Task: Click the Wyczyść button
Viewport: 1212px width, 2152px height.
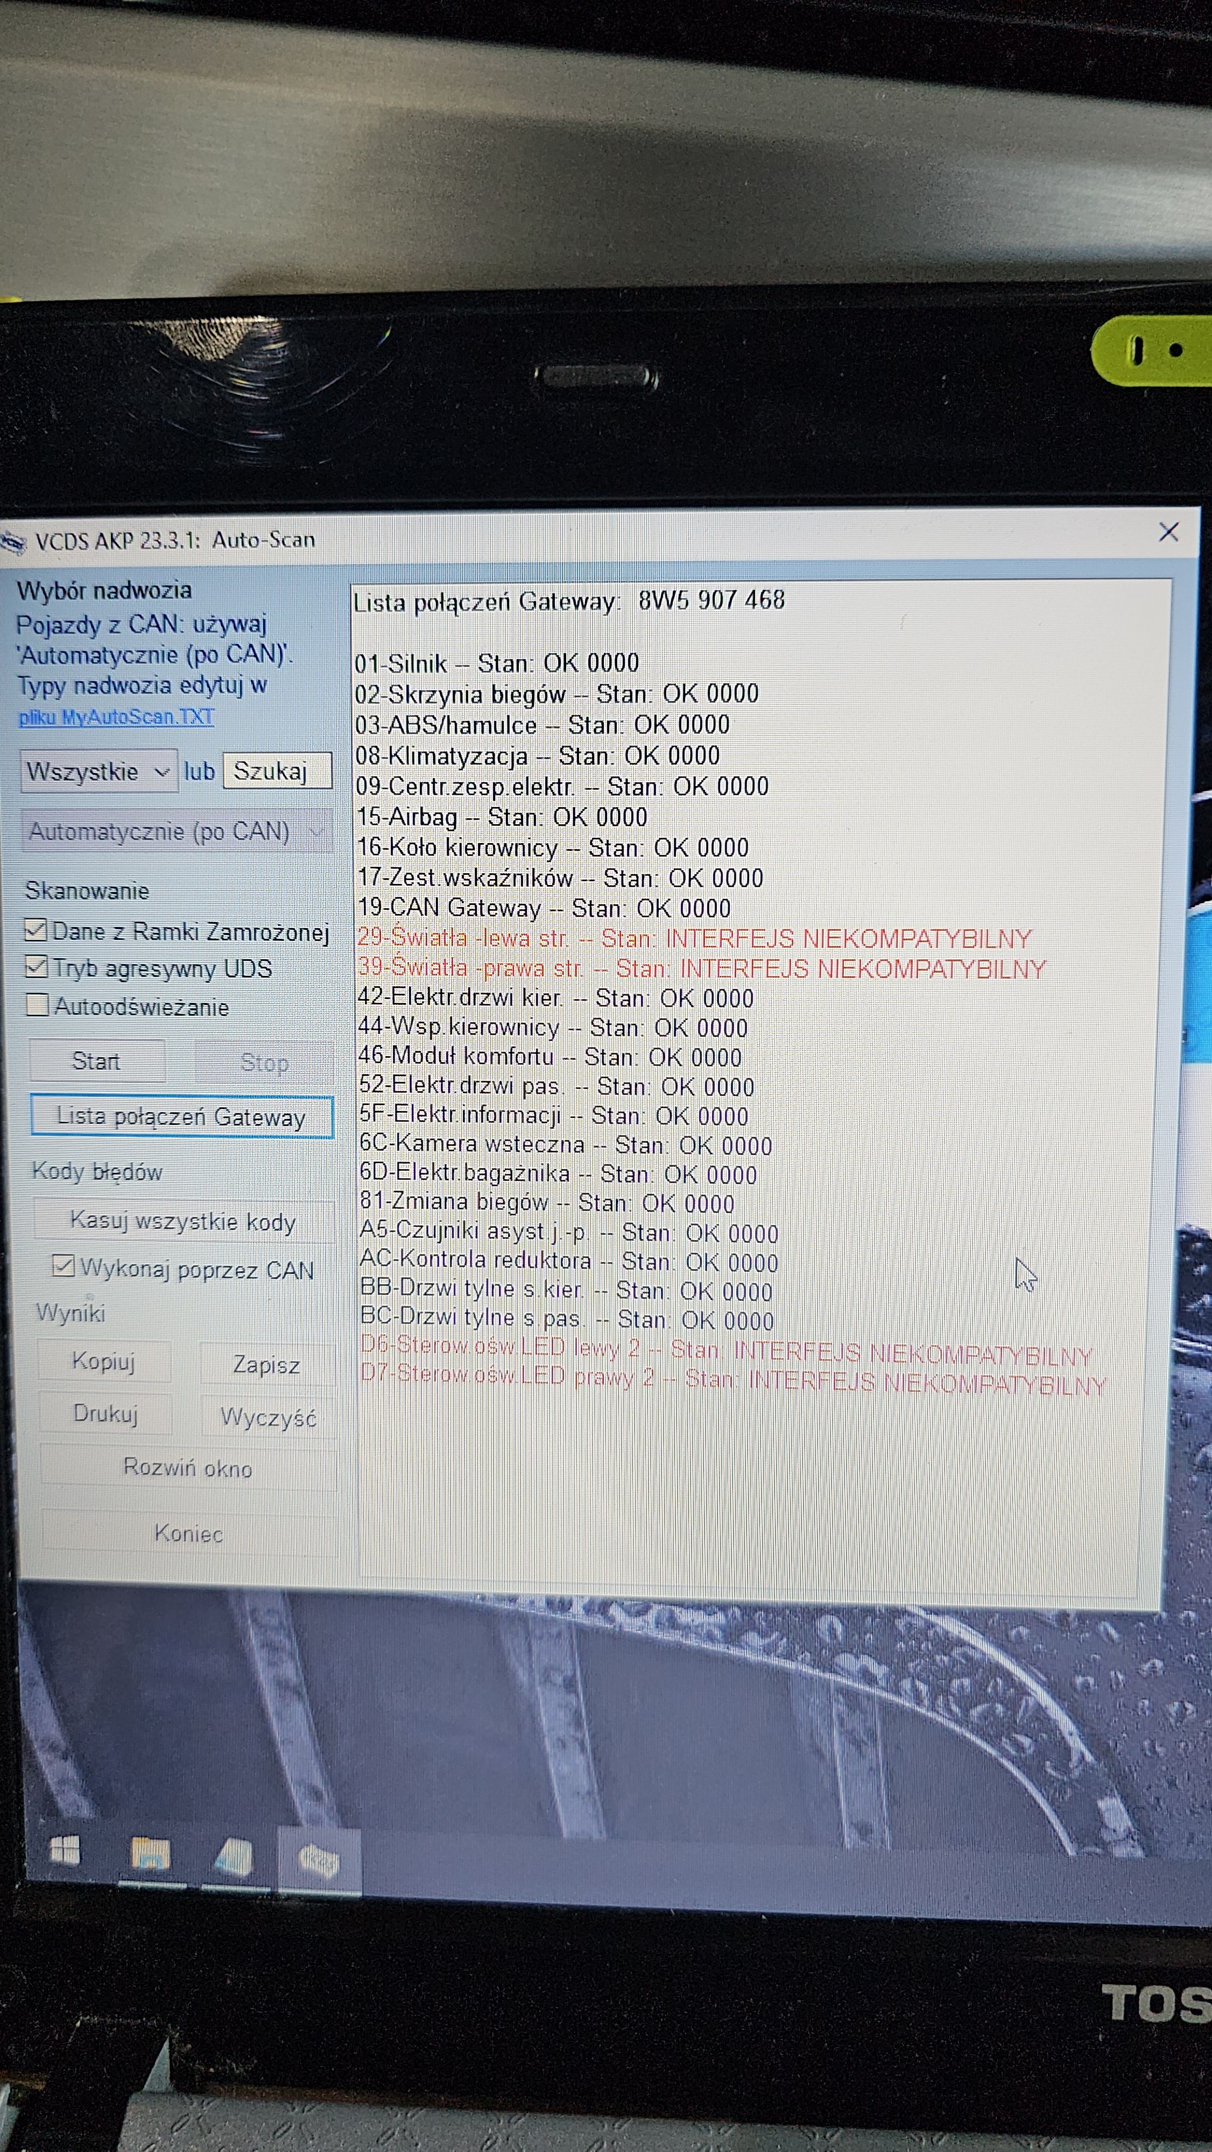Action: pyautogui.click(x=269, y=1417)
